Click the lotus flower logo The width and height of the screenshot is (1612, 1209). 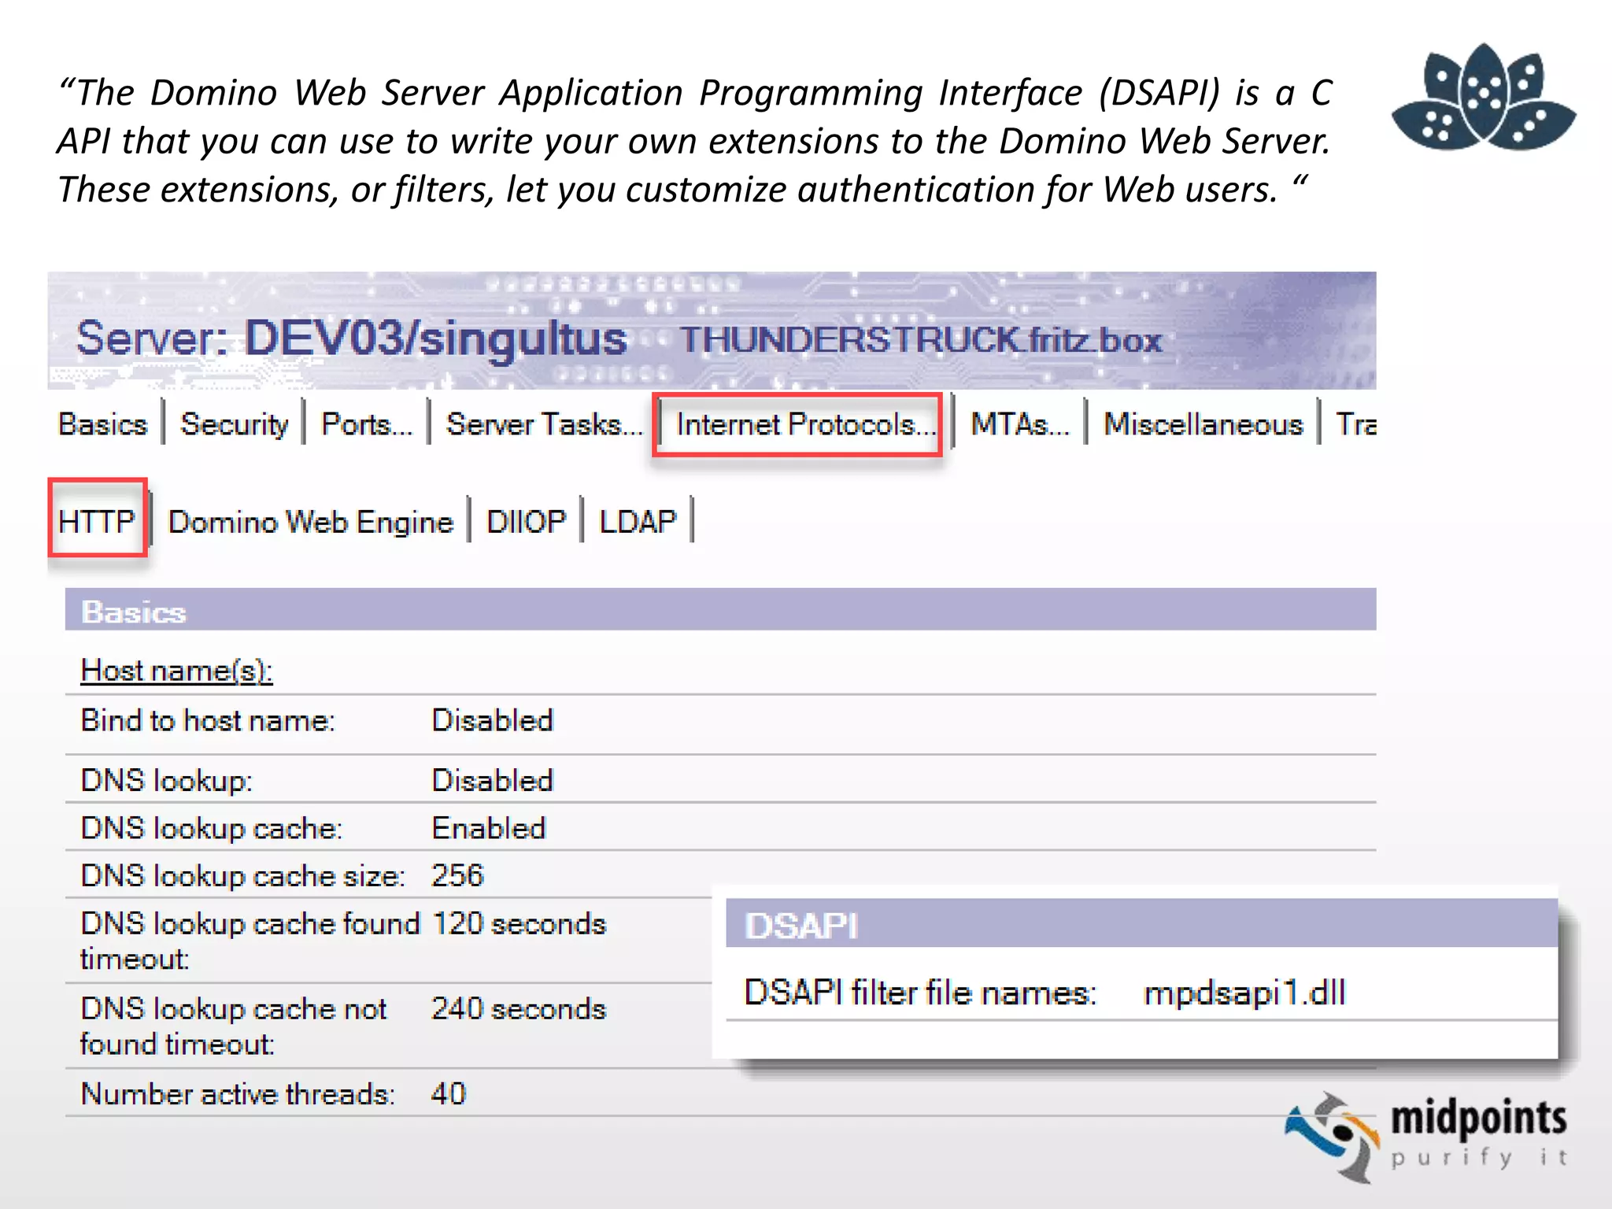click(1484, 97)
